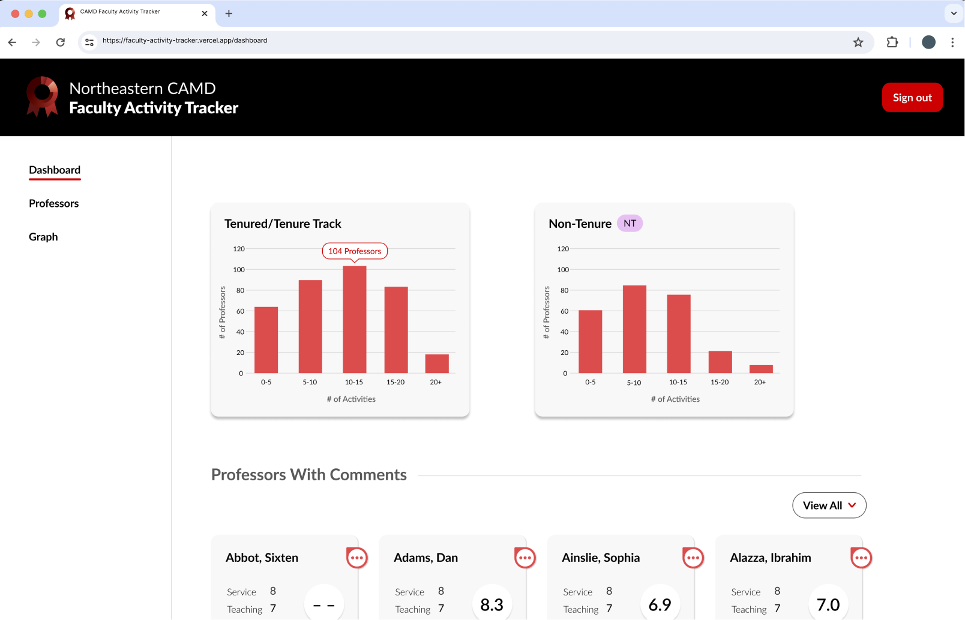The width and height of the screenshot is (965, 620).
Task: Click the 6.9 score for Ainslie, Sophia
Action: pyautogui.click(x=660, y=604)
